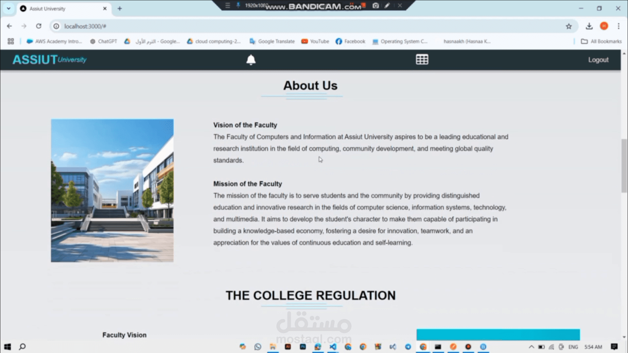This screenshot has width=628, height=353.
Task: Bookmark this page with the star icon
Action: click(x=569, y=26)
